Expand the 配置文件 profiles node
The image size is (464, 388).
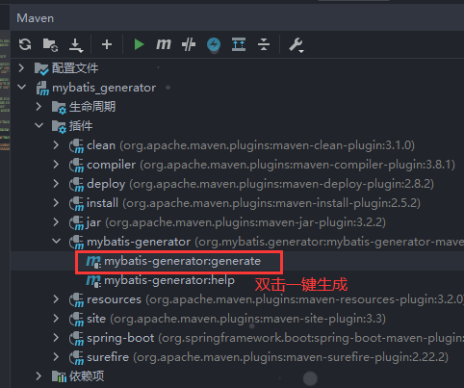pyautogui.click(x=21, y=68)
